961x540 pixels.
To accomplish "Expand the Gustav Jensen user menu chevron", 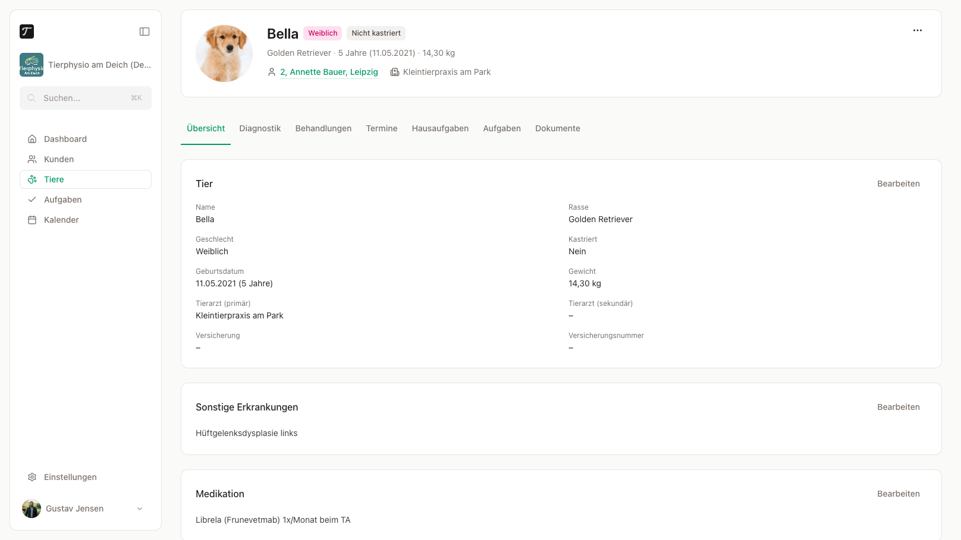I will 140,509.
